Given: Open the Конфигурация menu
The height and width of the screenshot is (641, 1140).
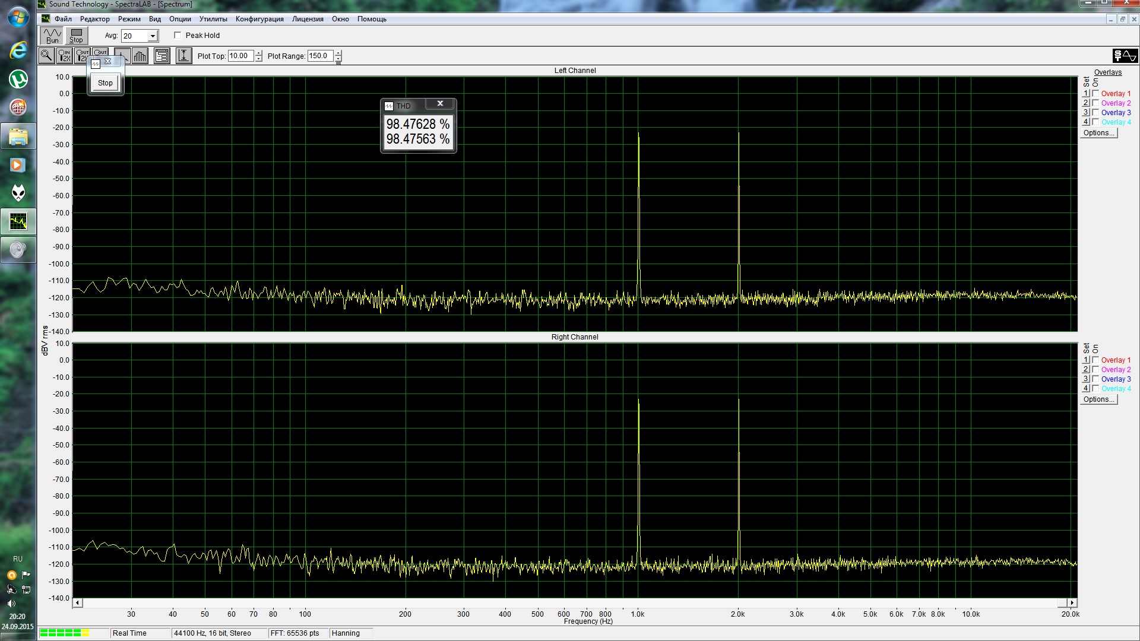Looking at the screenshot, I should (259, 19).
